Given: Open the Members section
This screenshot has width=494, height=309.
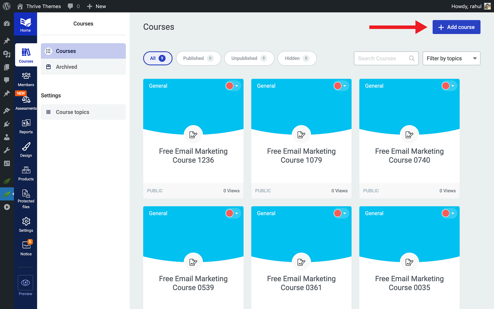Looking at the screenshot, I should click(x=26, y=79).
